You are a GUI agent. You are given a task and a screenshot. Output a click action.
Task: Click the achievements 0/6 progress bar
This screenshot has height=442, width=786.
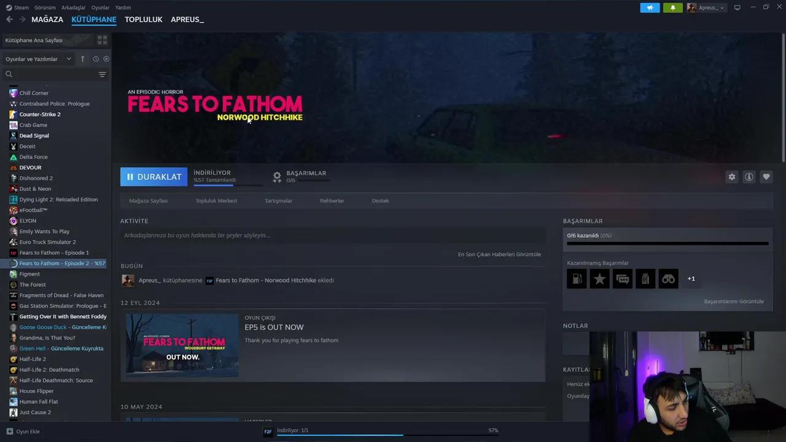click(x=667, y=244)
